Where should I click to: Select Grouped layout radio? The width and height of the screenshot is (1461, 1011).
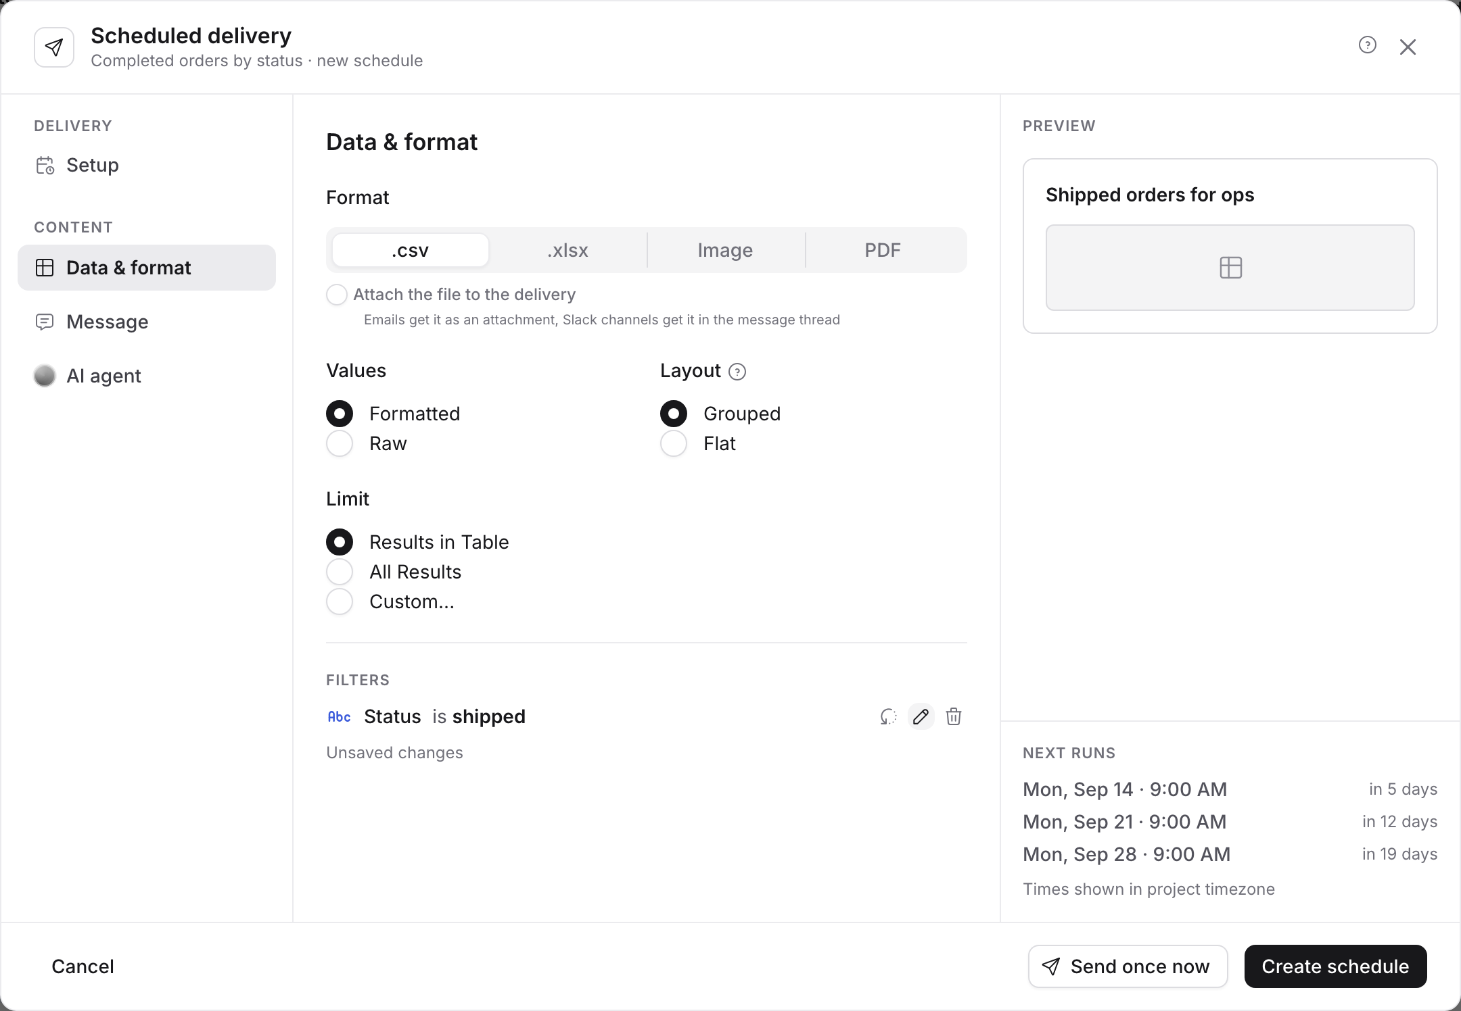674,414
